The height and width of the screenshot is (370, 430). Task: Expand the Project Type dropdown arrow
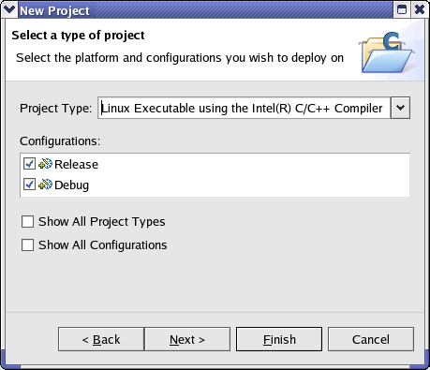click(400, 108)
